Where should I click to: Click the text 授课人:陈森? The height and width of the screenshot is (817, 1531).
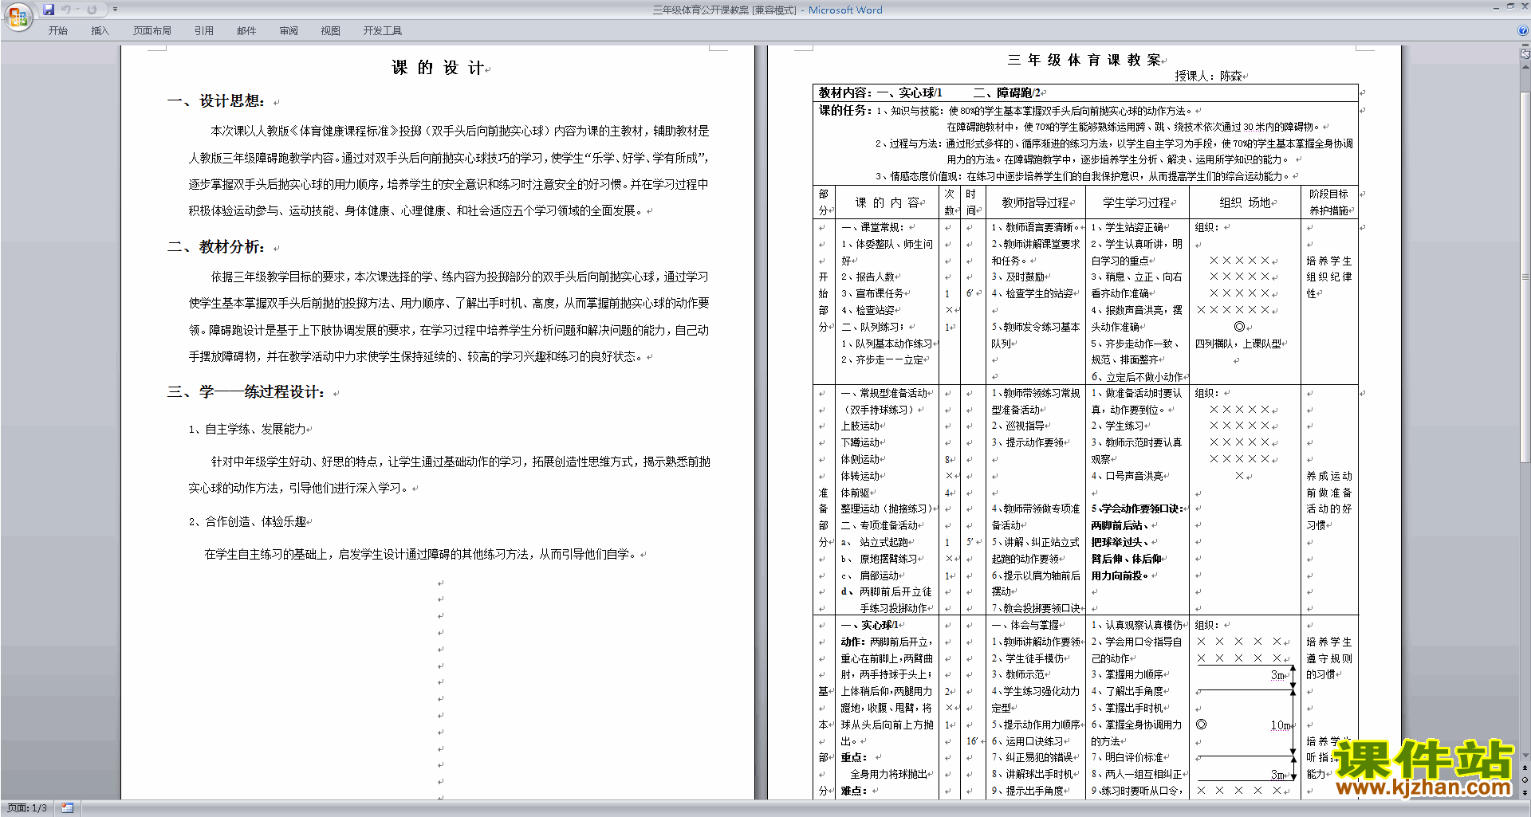(1208, 76)
